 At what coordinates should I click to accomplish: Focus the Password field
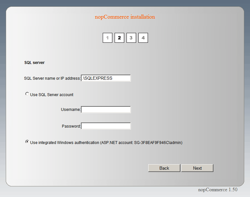[x=106, y=126]
